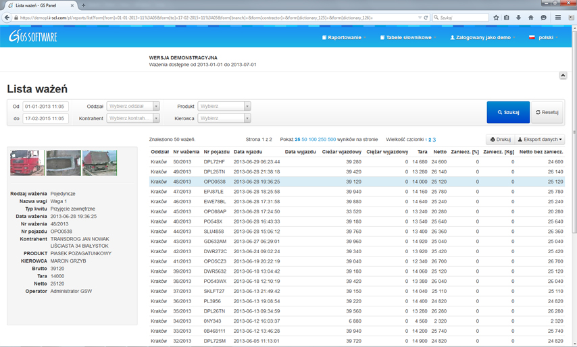Viewport: 577px width, 347px height.
Task: Open a new browser tab
Action: coord(84,5)
